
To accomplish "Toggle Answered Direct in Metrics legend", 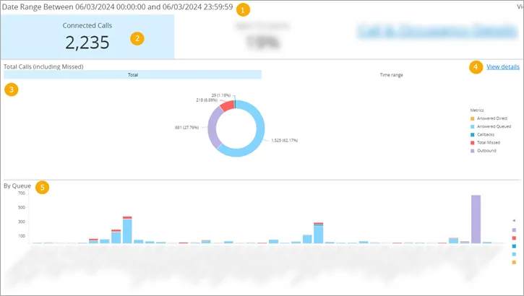I will coord(489,118).
